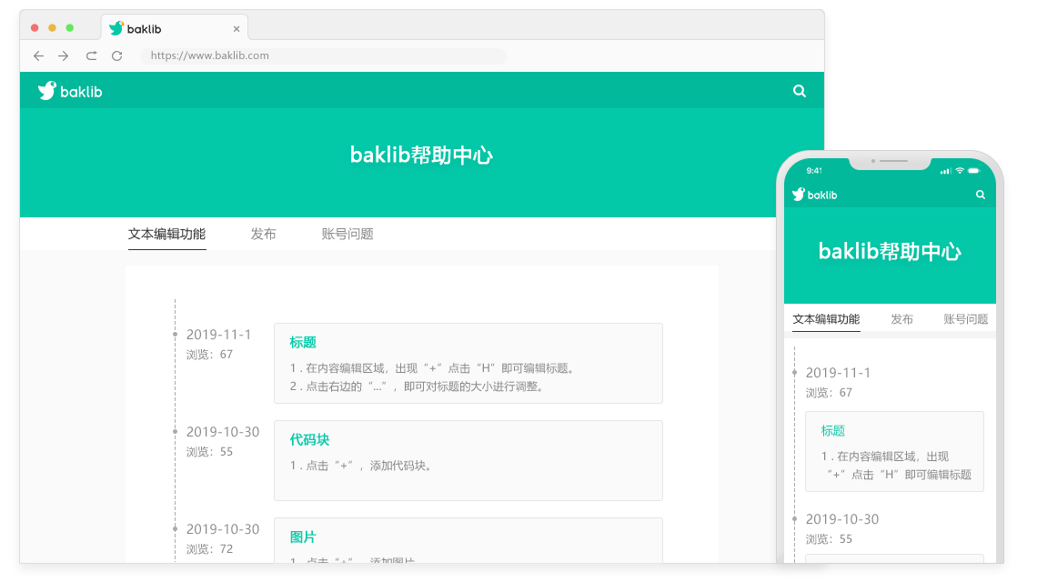
Task: Click the phone baklib帮助中心 heading
Action: [890, 251]
